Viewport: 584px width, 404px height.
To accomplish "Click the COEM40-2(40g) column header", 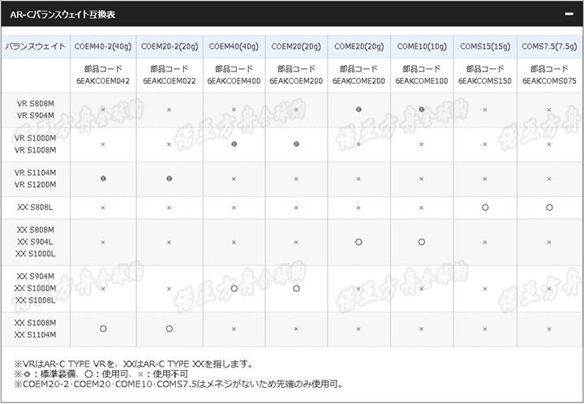I will tap(103, 46).
